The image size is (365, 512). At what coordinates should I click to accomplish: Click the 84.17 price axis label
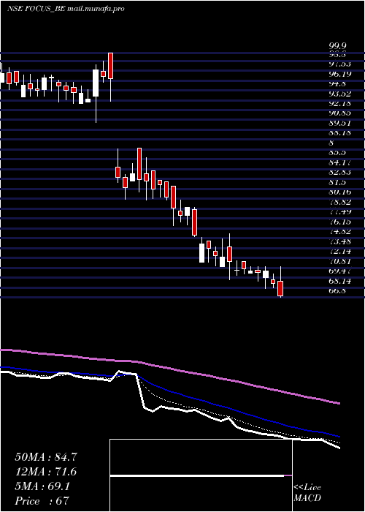click(x=340, y=162)
